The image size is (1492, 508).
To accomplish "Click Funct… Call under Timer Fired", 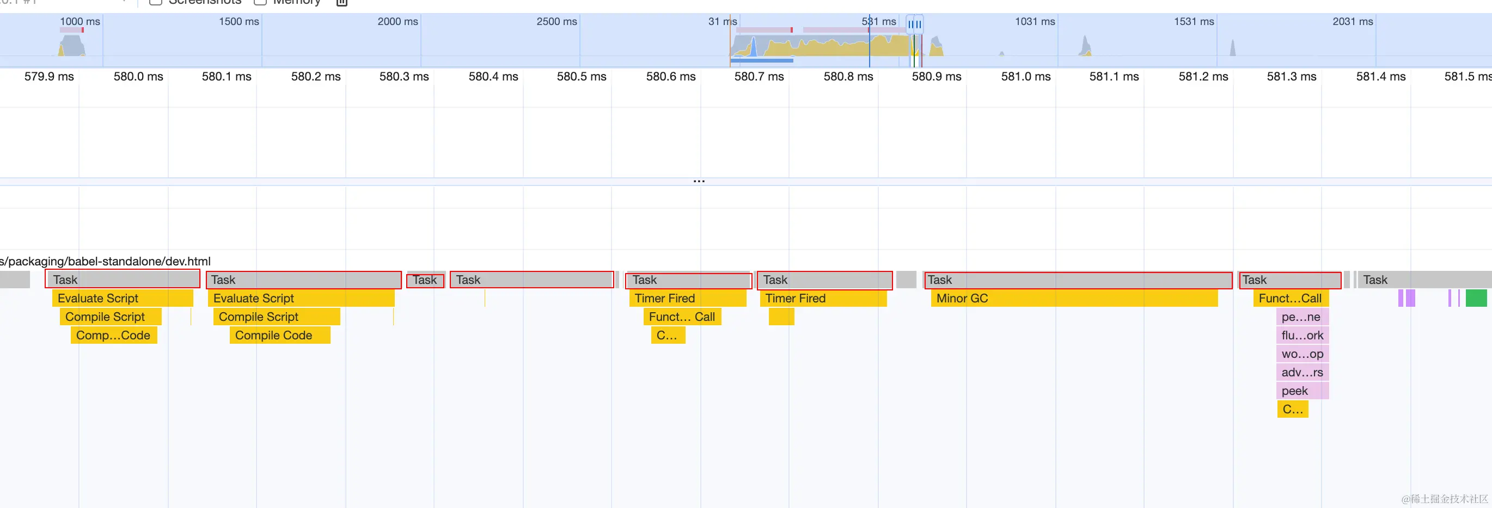I will pyautogui.click(x=682, y=317).
